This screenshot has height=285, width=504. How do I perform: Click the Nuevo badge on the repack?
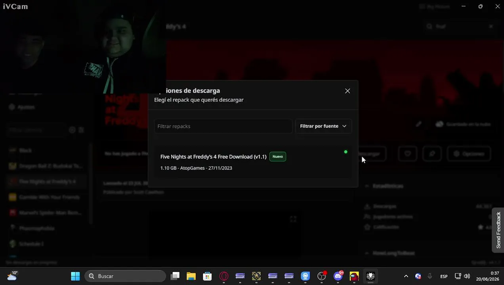[x=278, y=157]
